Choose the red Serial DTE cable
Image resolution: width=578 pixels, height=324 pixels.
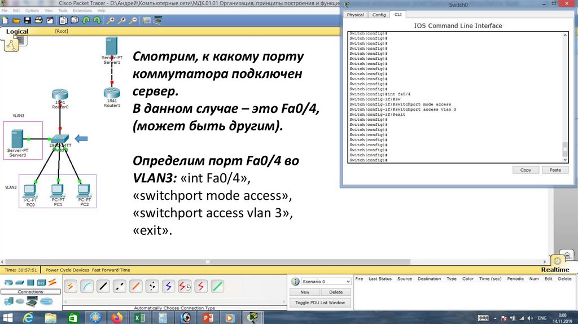(x=201, y=286)
